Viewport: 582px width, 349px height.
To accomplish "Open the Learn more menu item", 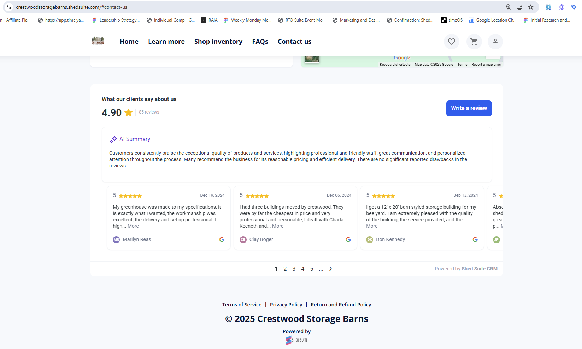I will [166, 42].
